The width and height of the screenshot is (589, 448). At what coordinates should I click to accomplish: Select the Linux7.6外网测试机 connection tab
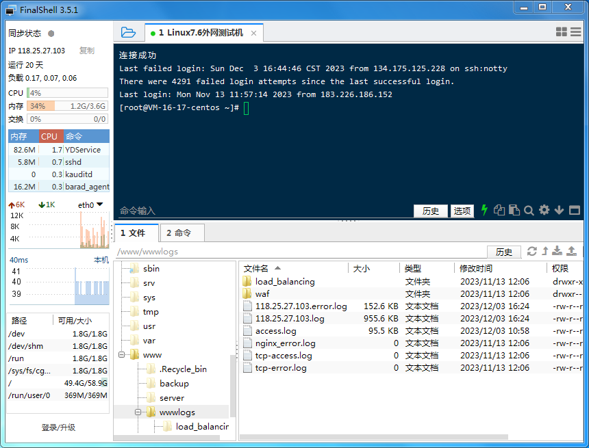(194, 32)
